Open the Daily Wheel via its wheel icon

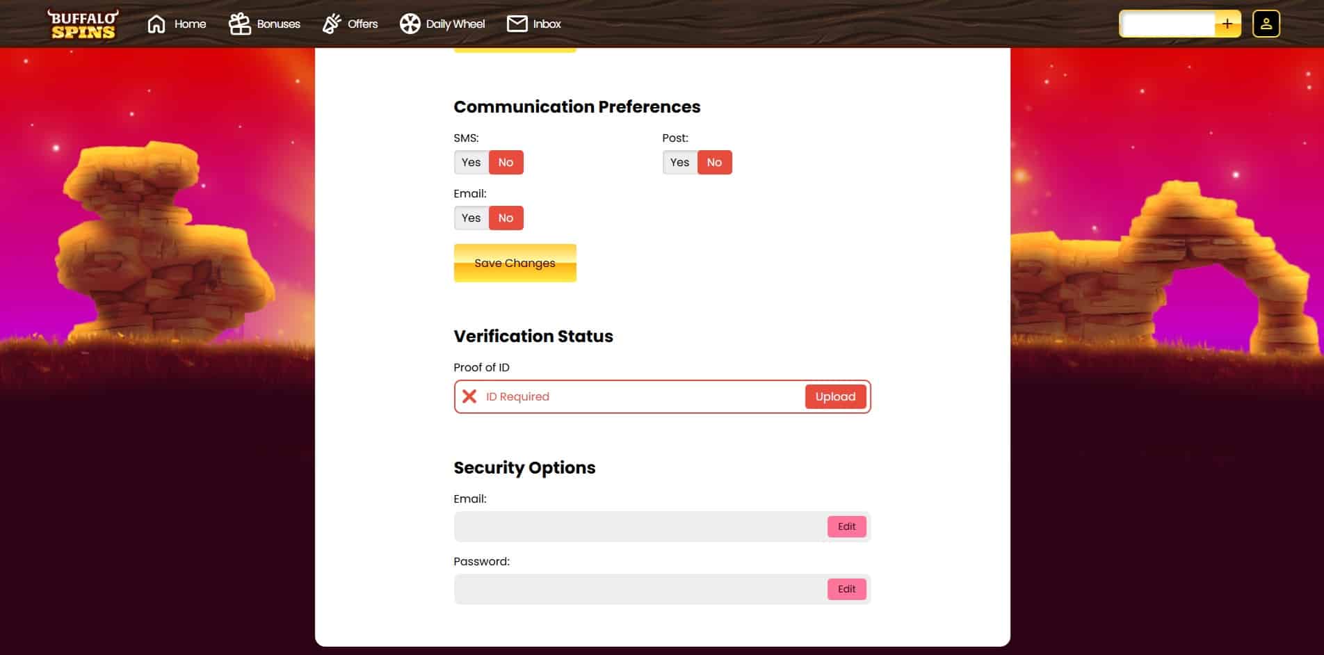tap(410, 23)
